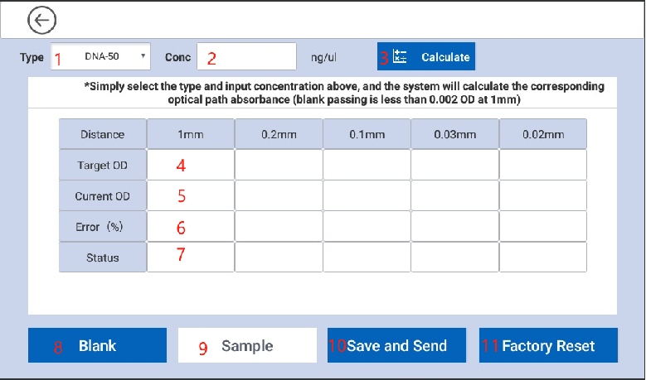Click Current OD cell under 0.02mm

tap(542, 196)
